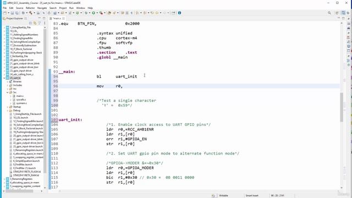Minimize the editor area
Viewport: 352px width, 198px height.
(339, 18)
